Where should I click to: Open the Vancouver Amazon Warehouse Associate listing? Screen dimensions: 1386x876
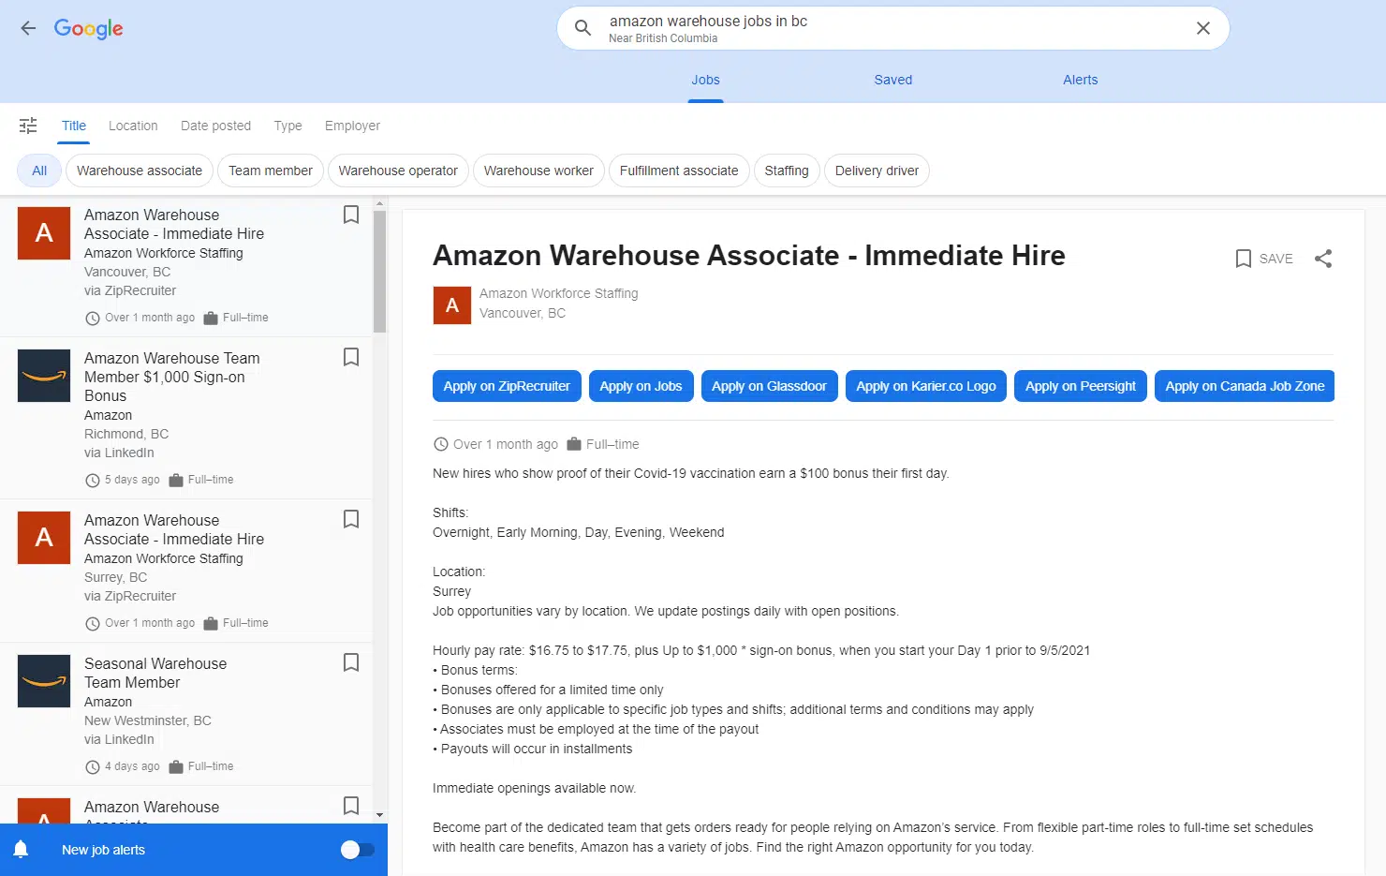pyautogui.click(x=186, y=266)
